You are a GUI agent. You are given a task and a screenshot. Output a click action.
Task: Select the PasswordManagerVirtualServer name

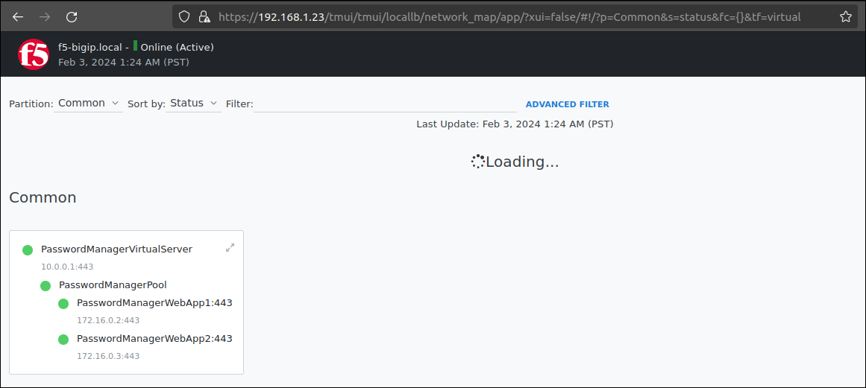(116, 249)
